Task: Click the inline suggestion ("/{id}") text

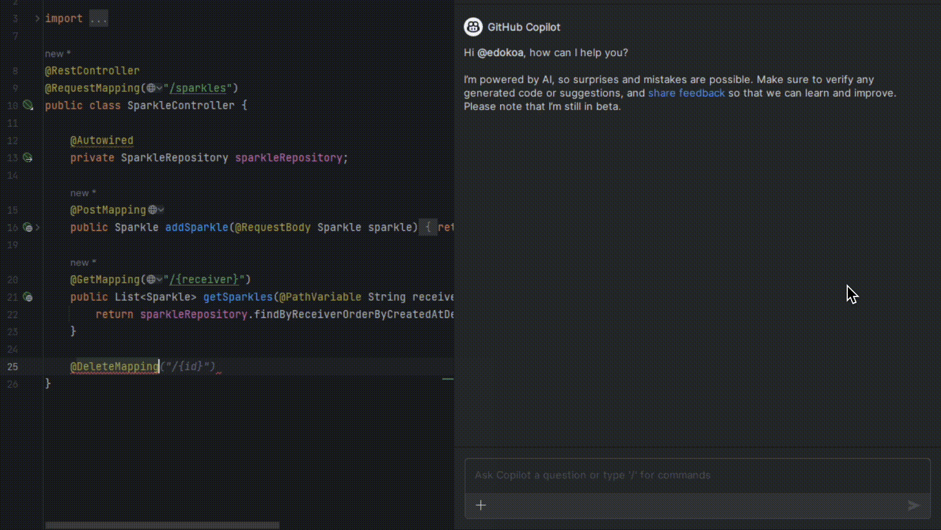Action: click(188, 367)
